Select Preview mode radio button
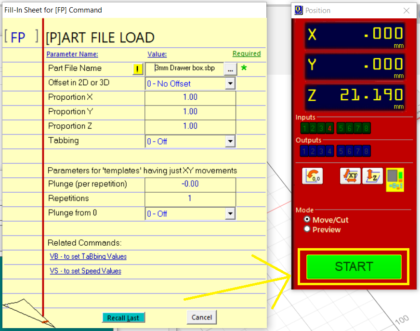Image resolution: width=420 pixels, height=331 pixels. point(307,229)
